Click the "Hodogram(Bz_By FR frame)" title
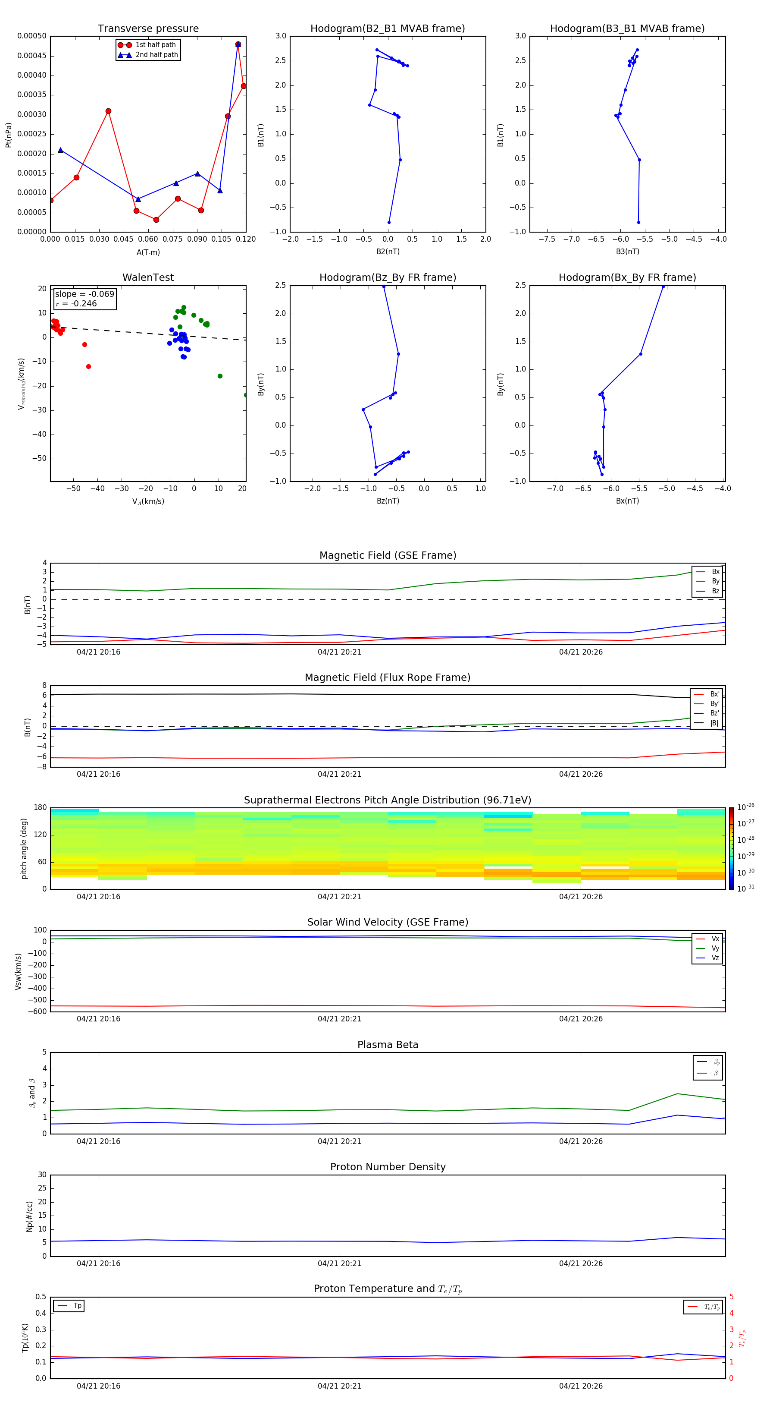Viewport: 776px width, 1424px height. point(388,277)
